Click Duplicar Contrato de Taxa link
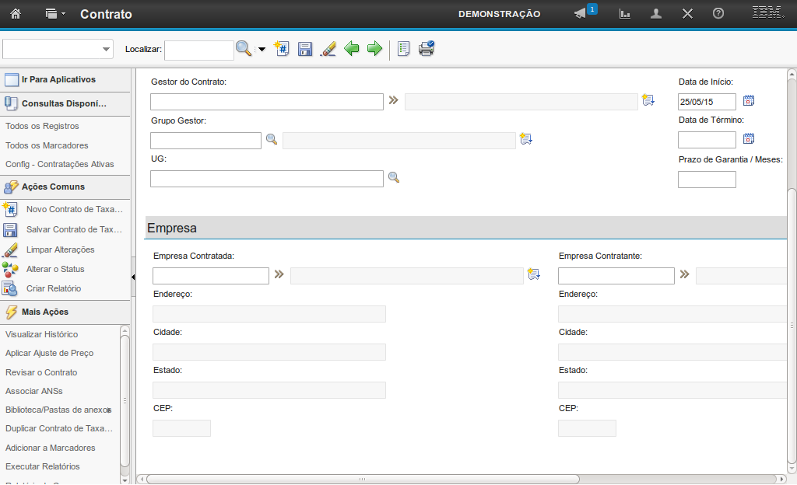The height and width of the screenshot is (485, 797). click(59, 428)
